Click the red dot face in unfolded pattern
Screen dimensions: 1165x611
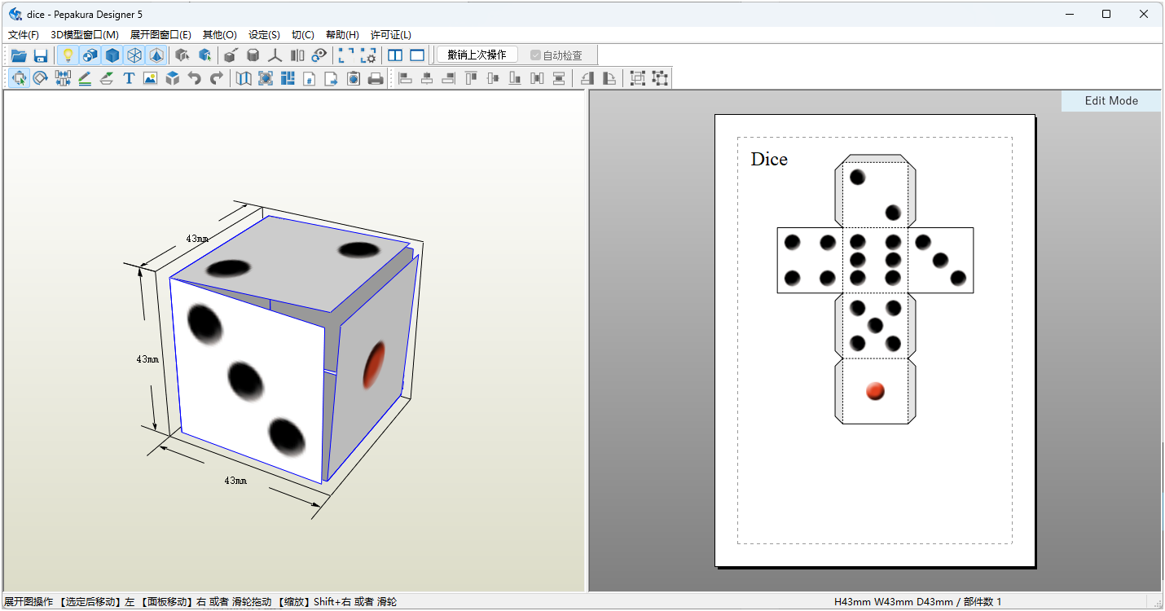(875, 391)
